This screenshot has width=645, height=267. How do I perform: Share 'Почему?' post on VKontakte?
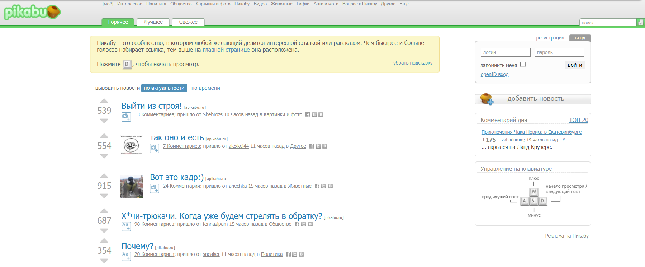point(301,254)
